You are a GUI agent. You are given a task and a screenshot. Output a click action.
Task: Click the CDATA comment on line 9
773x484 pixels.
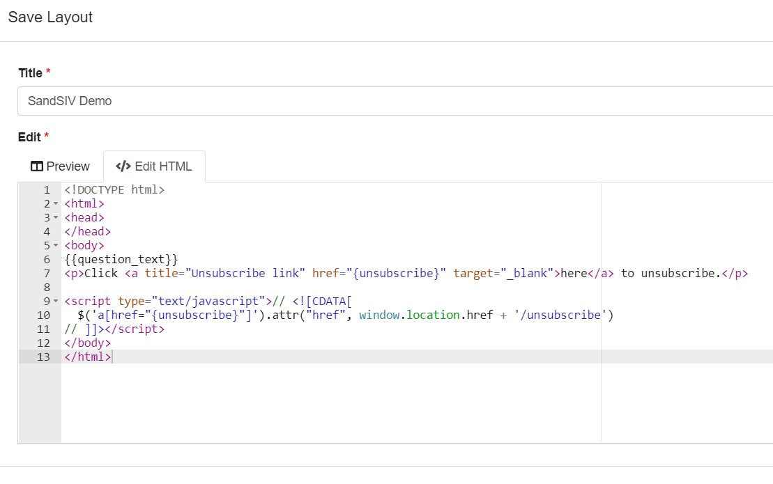[x=312, y=301]
